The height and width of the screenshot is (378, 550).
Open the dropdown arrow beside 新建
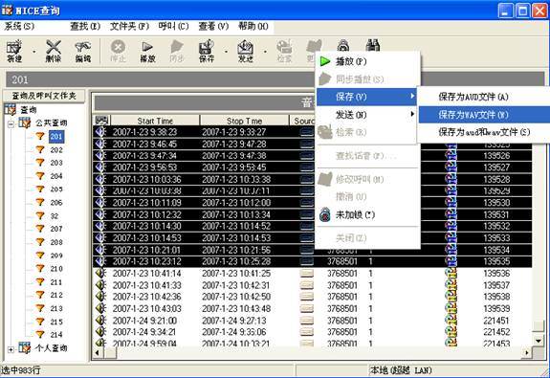pyautogui.click(x=34, y=52)
